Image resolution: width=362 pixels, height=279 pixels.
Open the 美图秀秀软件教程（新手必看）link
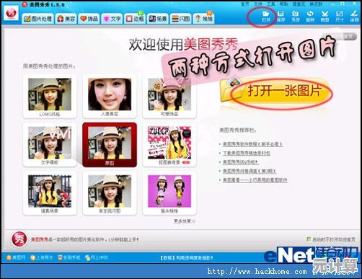[252, 144]
